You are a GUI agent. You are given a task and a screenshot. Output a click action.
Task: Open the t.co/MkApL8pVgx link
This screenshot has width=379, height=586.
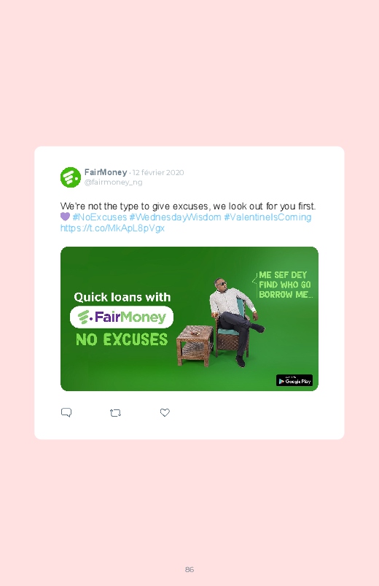point(112,228)
